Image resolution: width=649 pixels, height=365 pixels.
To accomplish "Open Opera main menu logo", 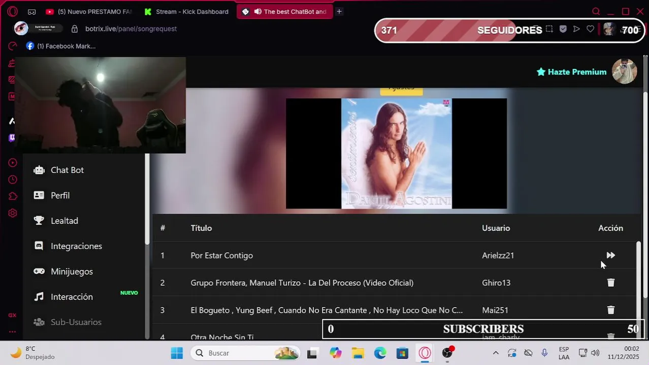I will tap(13, 11).
